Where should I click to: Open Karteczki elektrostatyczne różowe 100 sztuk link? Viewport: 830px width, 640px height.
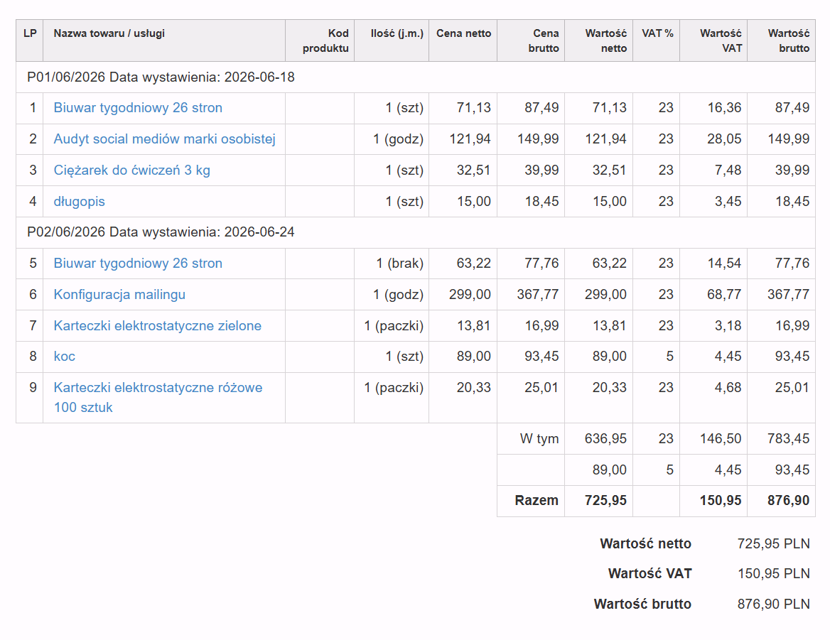[158, 398]
